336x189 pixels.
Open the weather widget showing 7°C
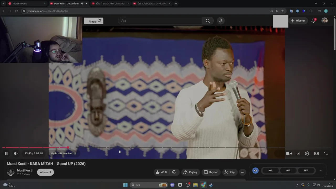pos(9,185)
